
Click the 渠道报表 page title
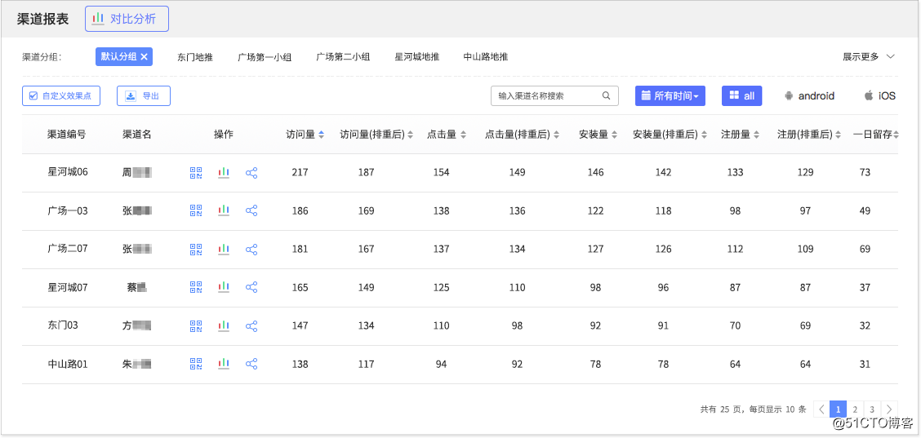click(x=43, y=19)
